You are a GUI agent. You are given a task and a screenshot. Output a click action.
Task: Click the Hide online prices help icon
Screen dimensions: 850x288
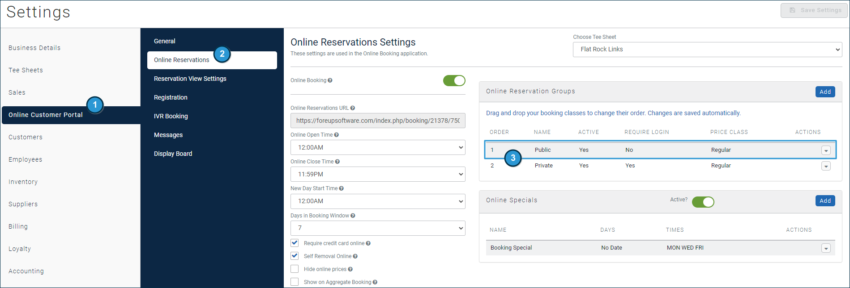(350, 269)
